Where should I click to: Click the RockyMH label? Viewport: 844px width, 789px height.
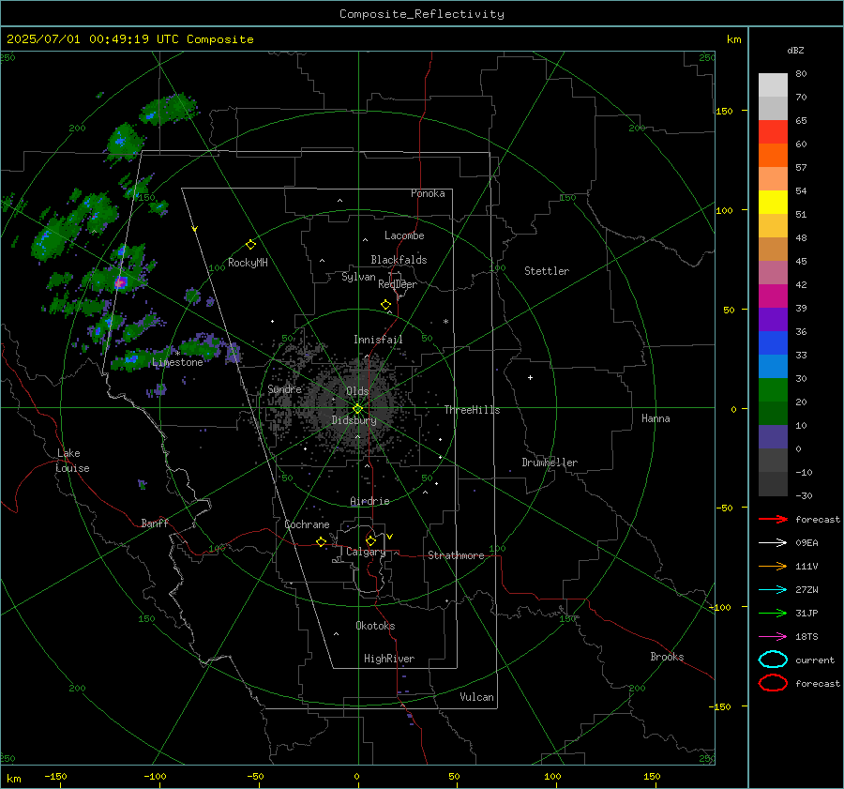tap(248, 263)
